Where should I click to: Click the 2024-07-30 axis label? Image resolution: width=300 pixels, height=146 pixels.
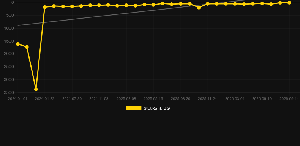(72, 99)
